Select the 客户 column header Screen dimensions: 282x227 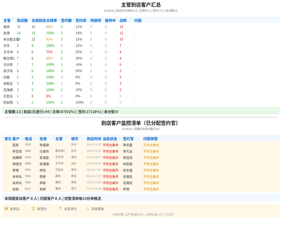[x=16, y=139]
